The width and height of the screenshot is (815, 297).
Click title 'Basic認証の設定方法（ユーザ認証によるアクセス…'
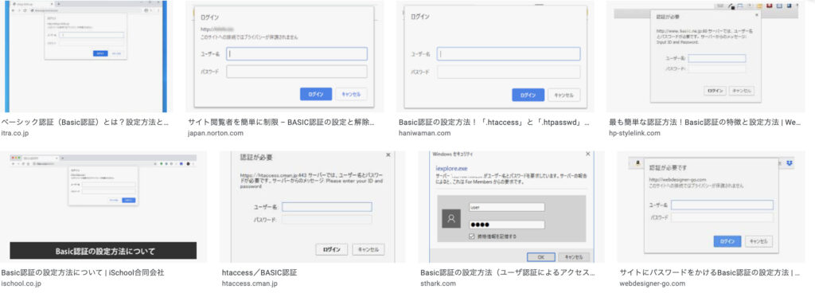tap(507, 272)
